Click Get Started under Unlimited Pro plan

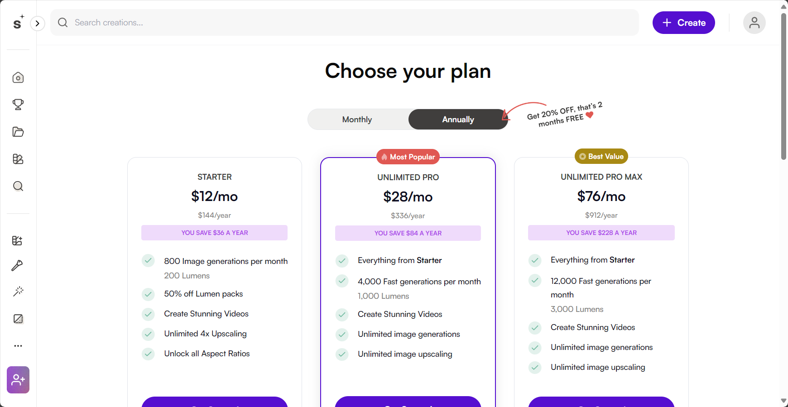pyautogui.click(x=408, y=402)
